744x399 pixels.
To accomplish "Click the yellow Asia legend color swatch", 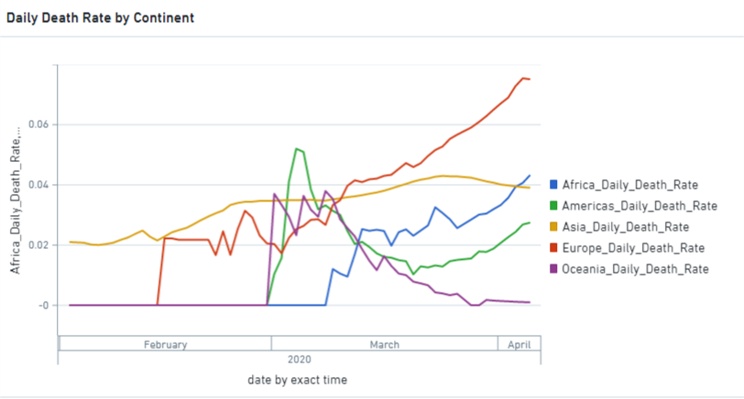I will coord(553,227).
